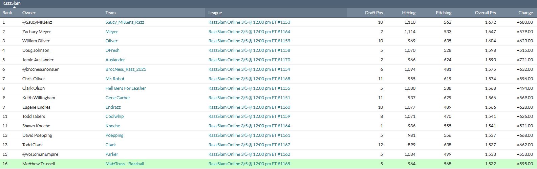This screenshot has width=537, height=169.
Task: Open league link #1159 in Todd Tabers row
Action: point(249,116)
